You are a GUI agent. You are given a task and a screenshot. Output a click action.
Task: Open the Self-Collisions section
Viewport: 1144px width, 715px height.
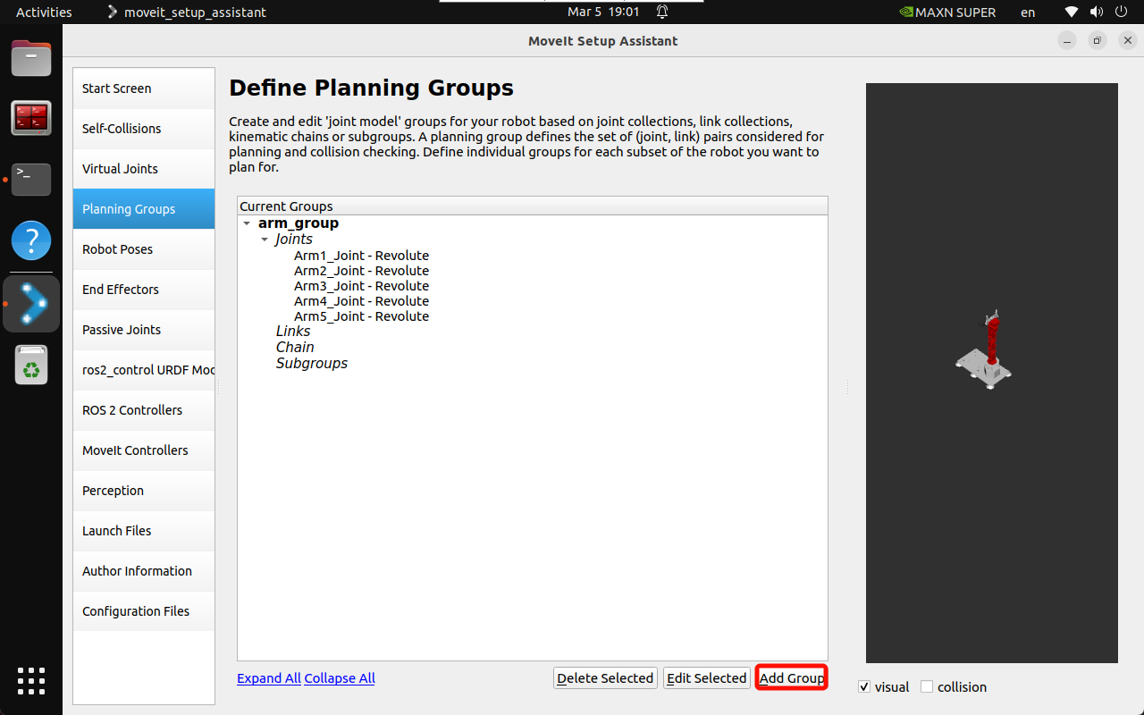point(144,129)
